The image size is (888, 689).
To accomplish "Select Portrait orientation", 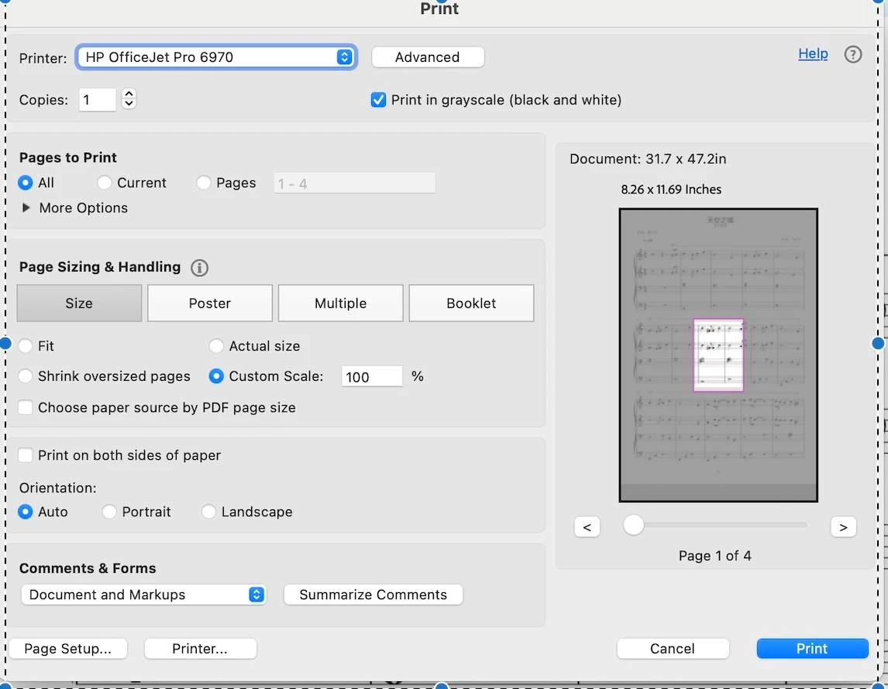I will (109, 512).
